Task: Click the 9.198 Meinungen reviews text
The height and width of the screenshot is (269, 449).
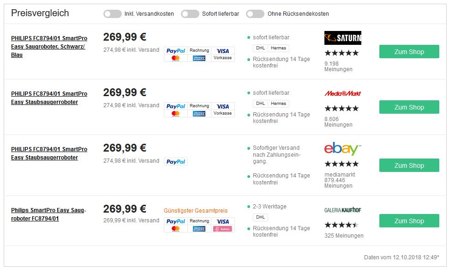Action: 338,66
